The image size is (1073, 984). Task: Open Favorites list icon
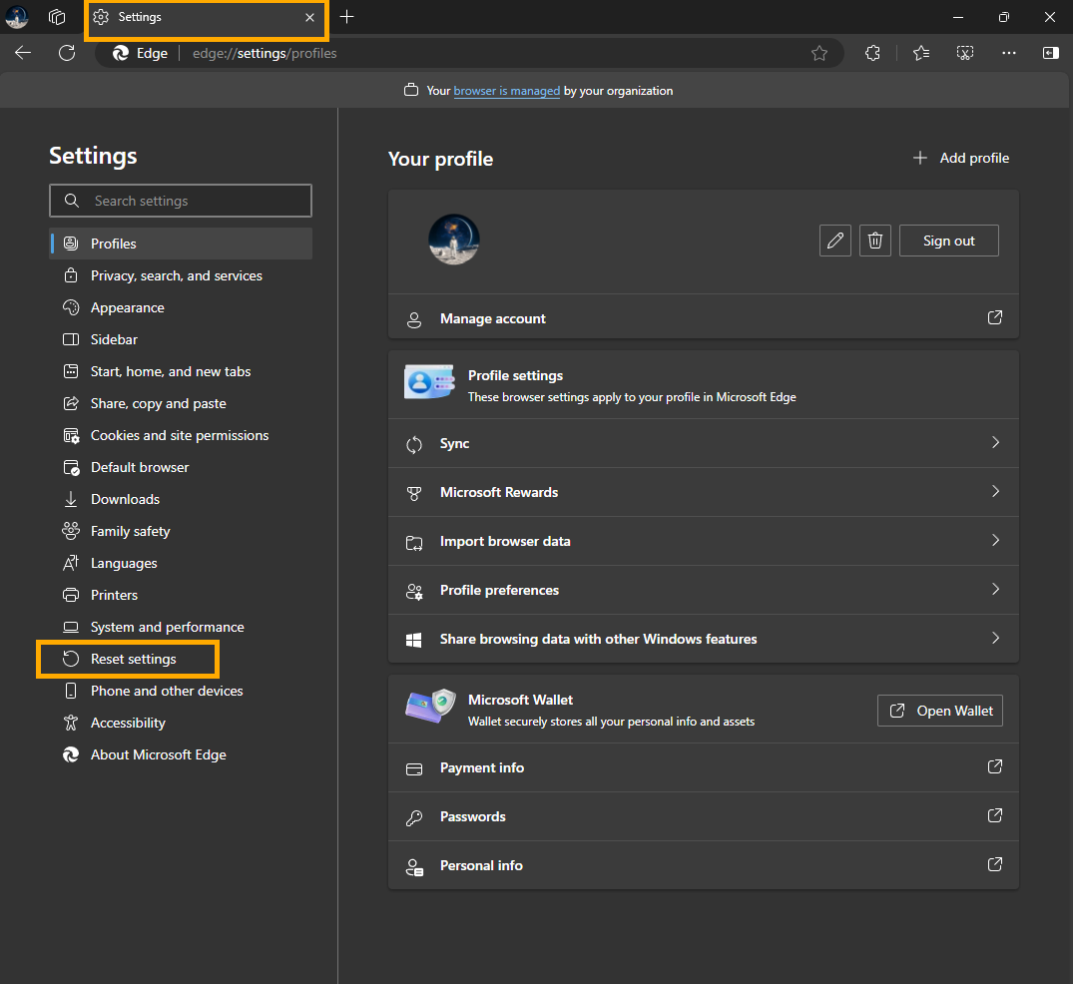(x=921, y=53)
